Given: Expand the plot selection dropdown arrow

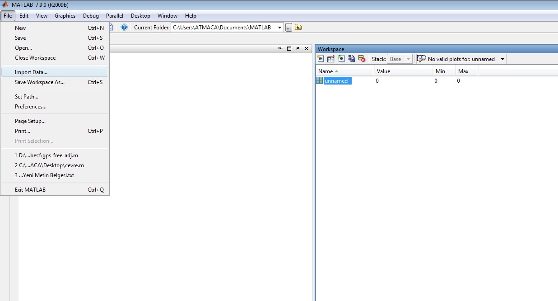Looking at the screenshot, I should 502,59.
